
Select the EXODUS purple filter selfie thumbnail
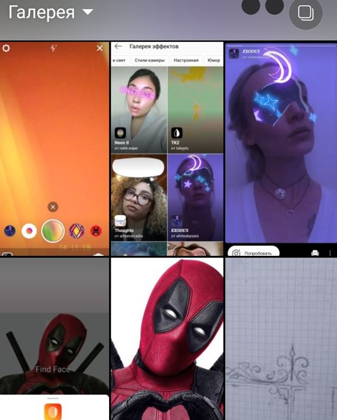coord(281,149)
